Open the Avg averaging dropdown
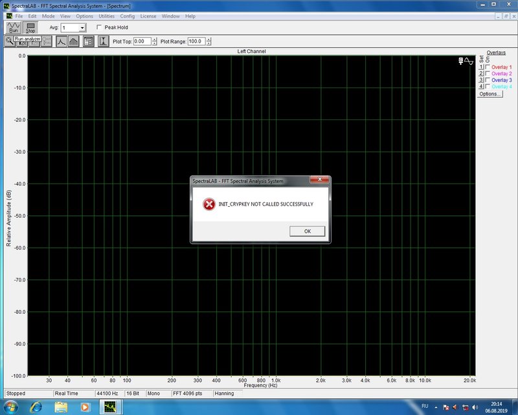The height and width of the screenshot is (415, 518). pos(83,28)
